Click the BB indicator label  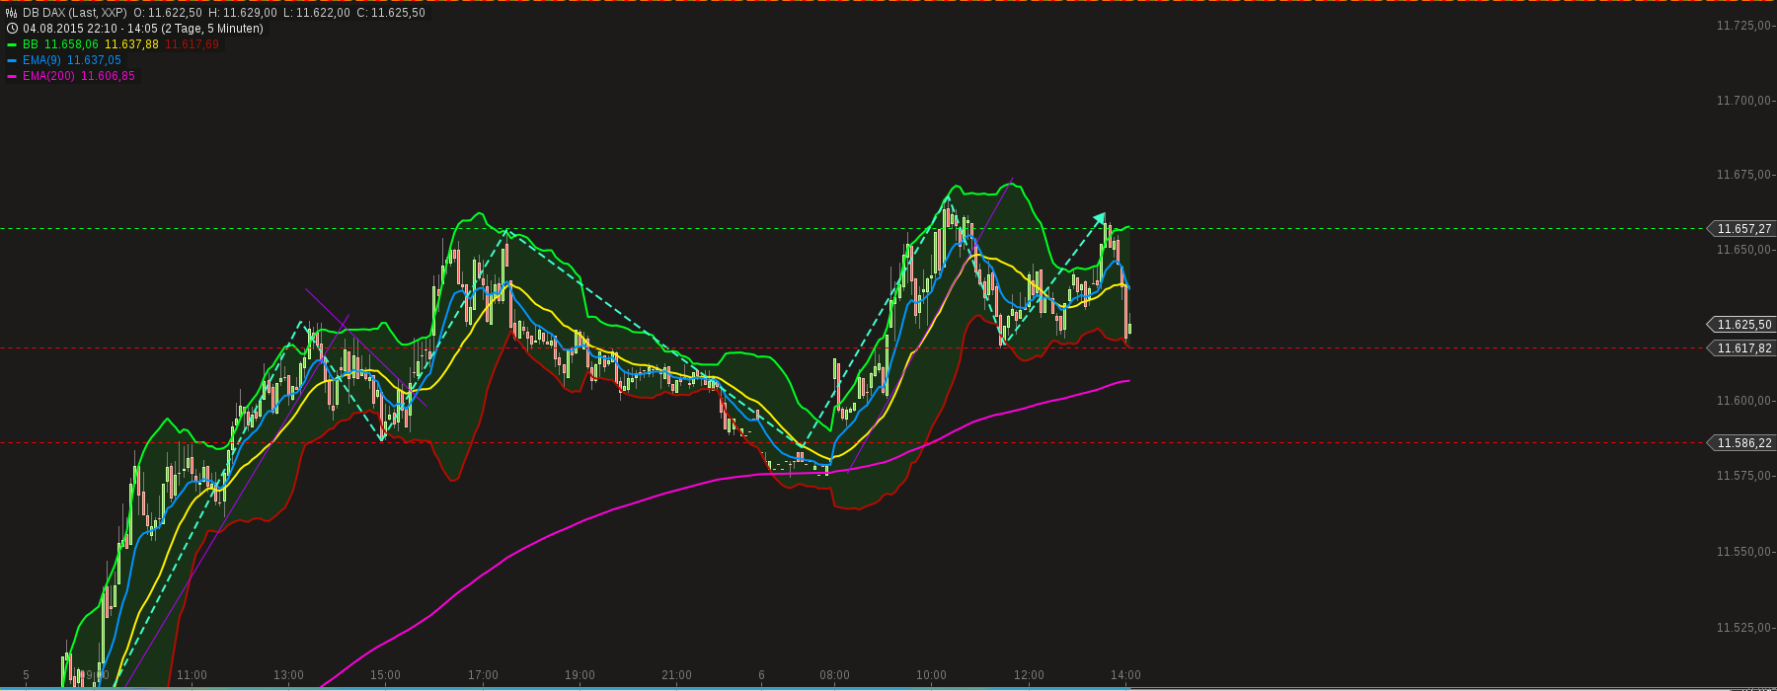pyautogui.click(x=31, y=44)
